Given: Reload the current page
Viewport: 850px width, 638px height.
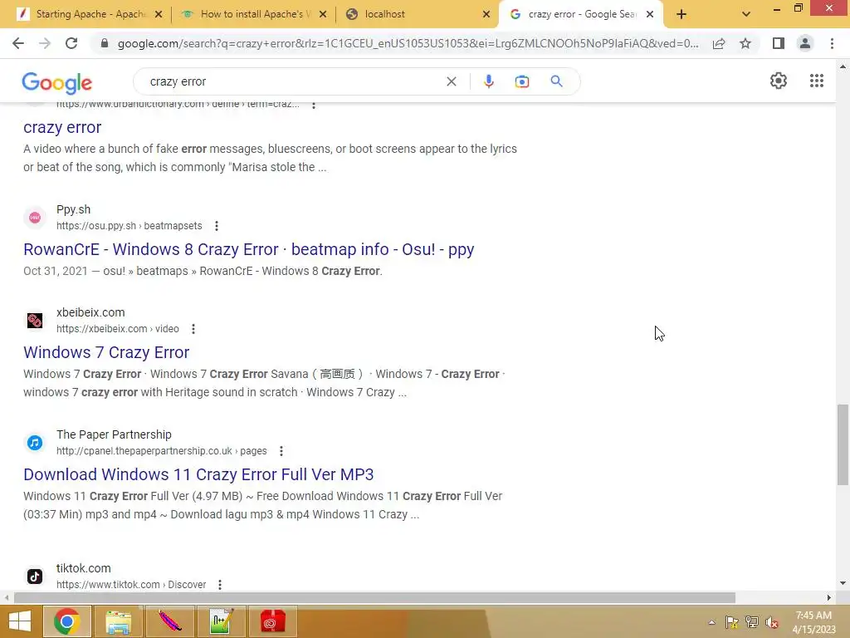Looking at the screenshot, I should coord(71,43).
